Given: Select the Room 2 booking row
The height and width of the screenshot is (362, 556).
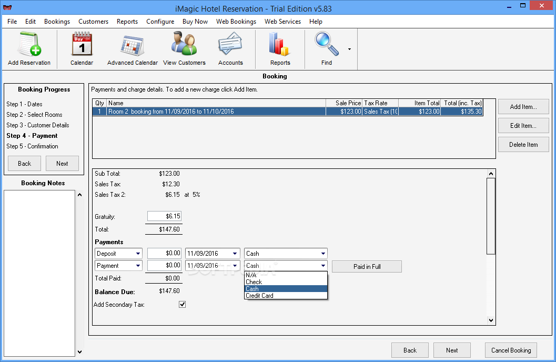Looking at the screenshot, I should (x=288, y=112).
